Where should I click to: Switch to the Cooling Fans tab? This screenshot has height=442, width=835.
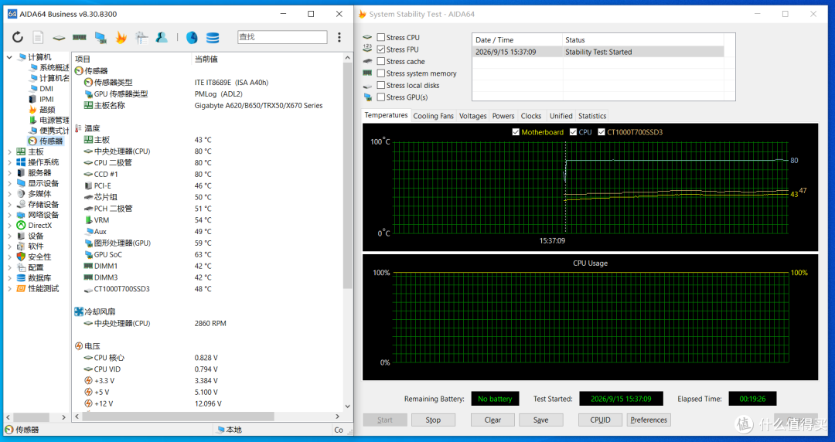[434, 116]
